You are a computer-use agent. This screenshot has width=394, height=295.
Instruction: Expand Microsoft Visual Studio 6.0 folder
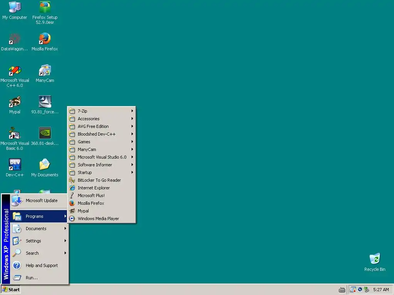coord(102,157)
